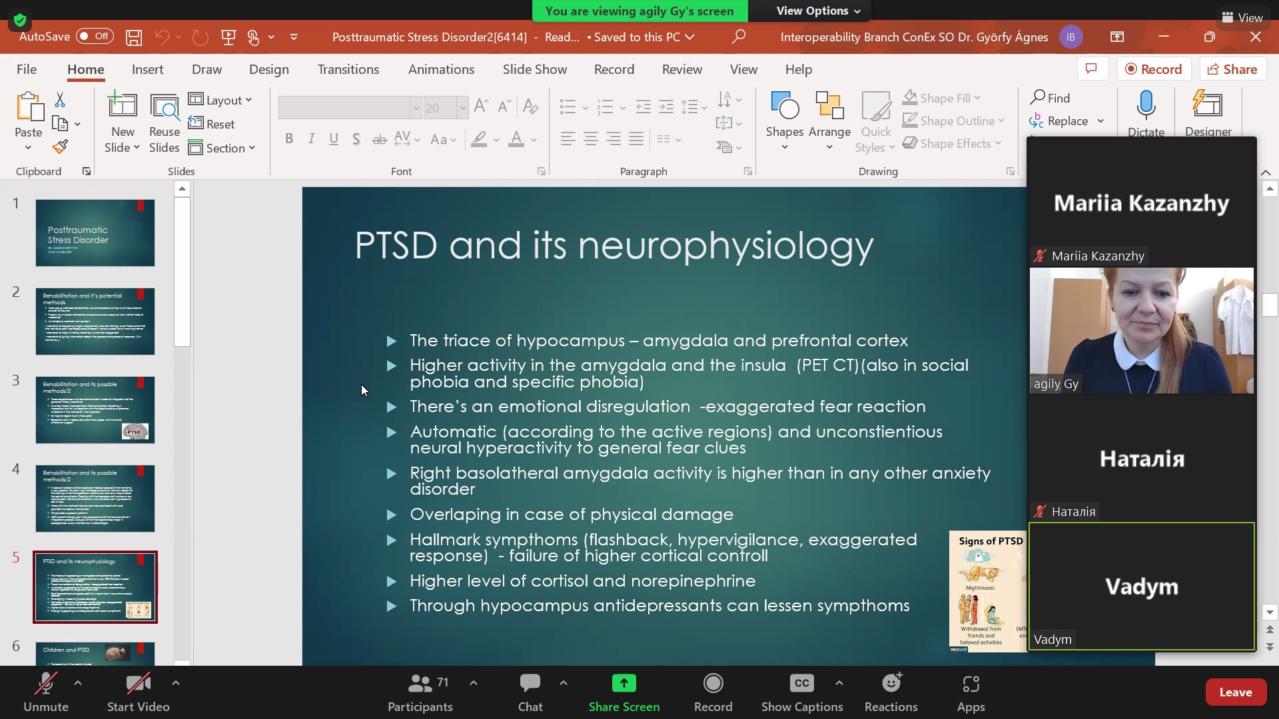Click the red Leave meeting button
Image resolution: width=1279 pixels, height=719 pixels.
[1235, 692]
